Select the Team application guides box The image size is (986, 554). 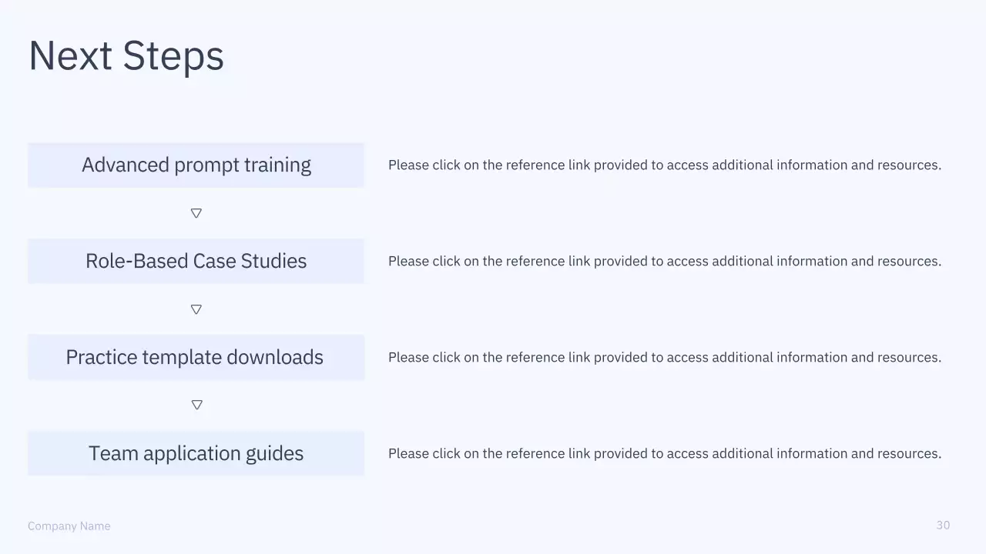tap(196, 453)
